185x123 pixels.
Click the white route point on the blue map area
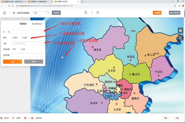[62, 57]
